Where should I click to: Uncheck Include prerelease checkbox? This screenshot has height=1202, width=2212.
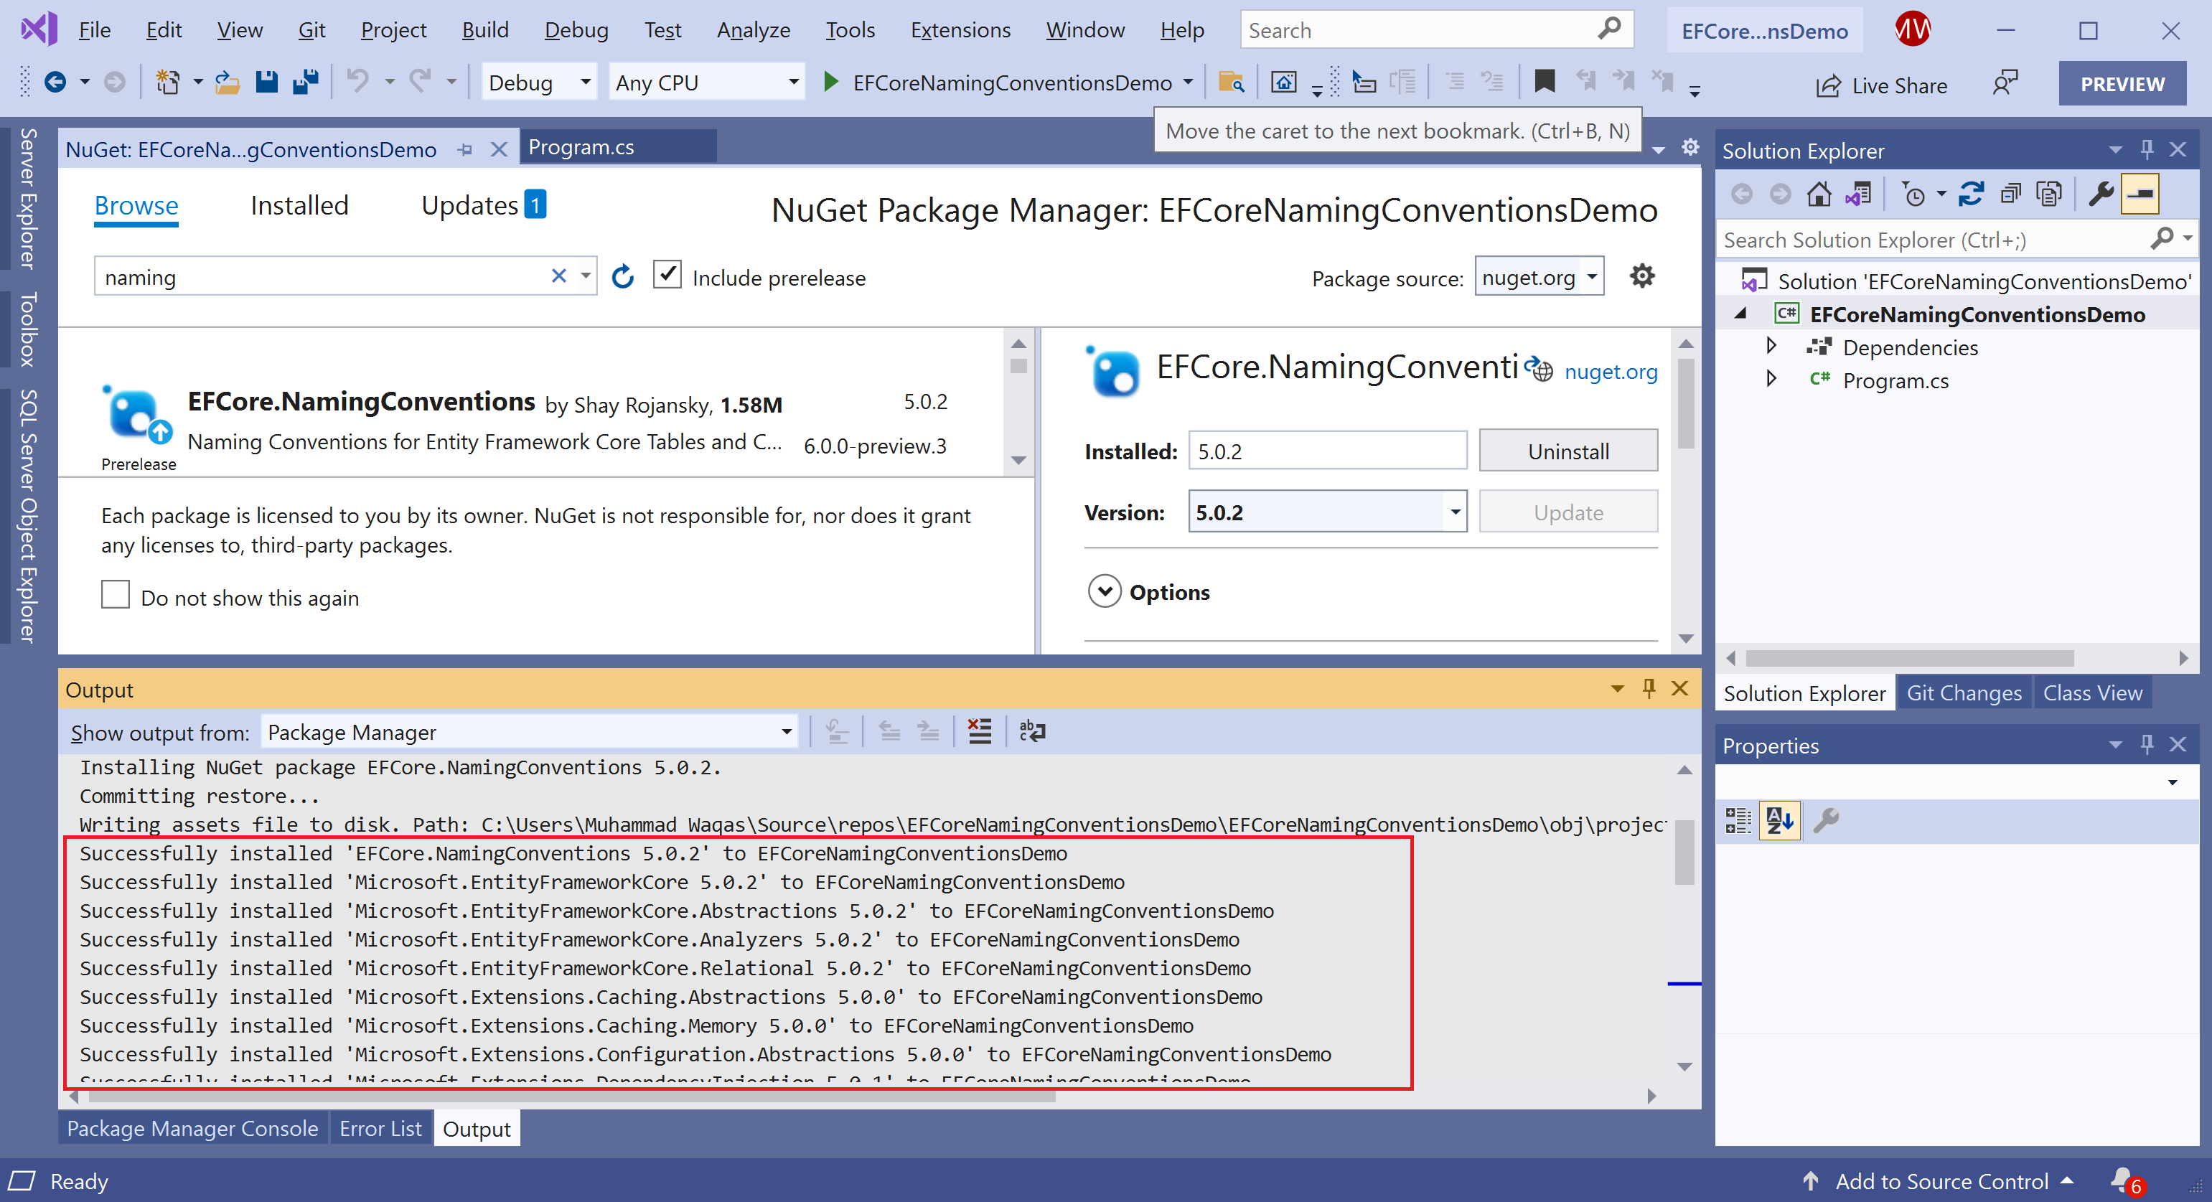point(667,276)
